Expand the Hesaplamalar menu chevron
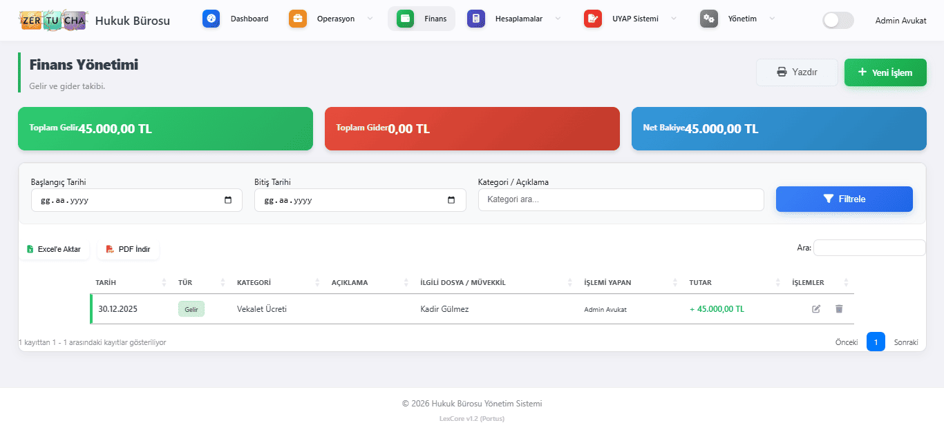This screenshot has height=423, width=944. (558, 19)
